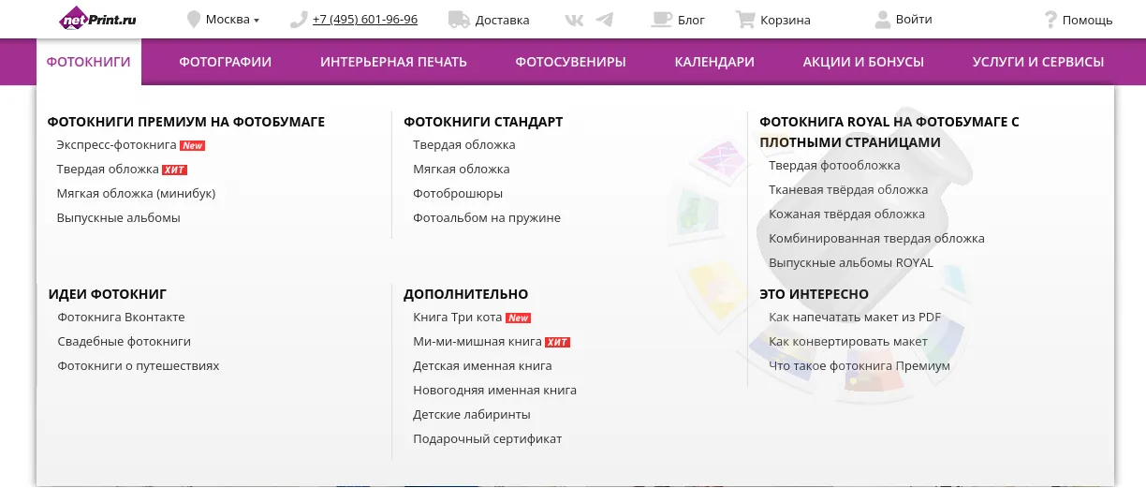The height and width of the screenshot is (488, 1146).
Task: Open the Блог link
Action: pos(691,20)
